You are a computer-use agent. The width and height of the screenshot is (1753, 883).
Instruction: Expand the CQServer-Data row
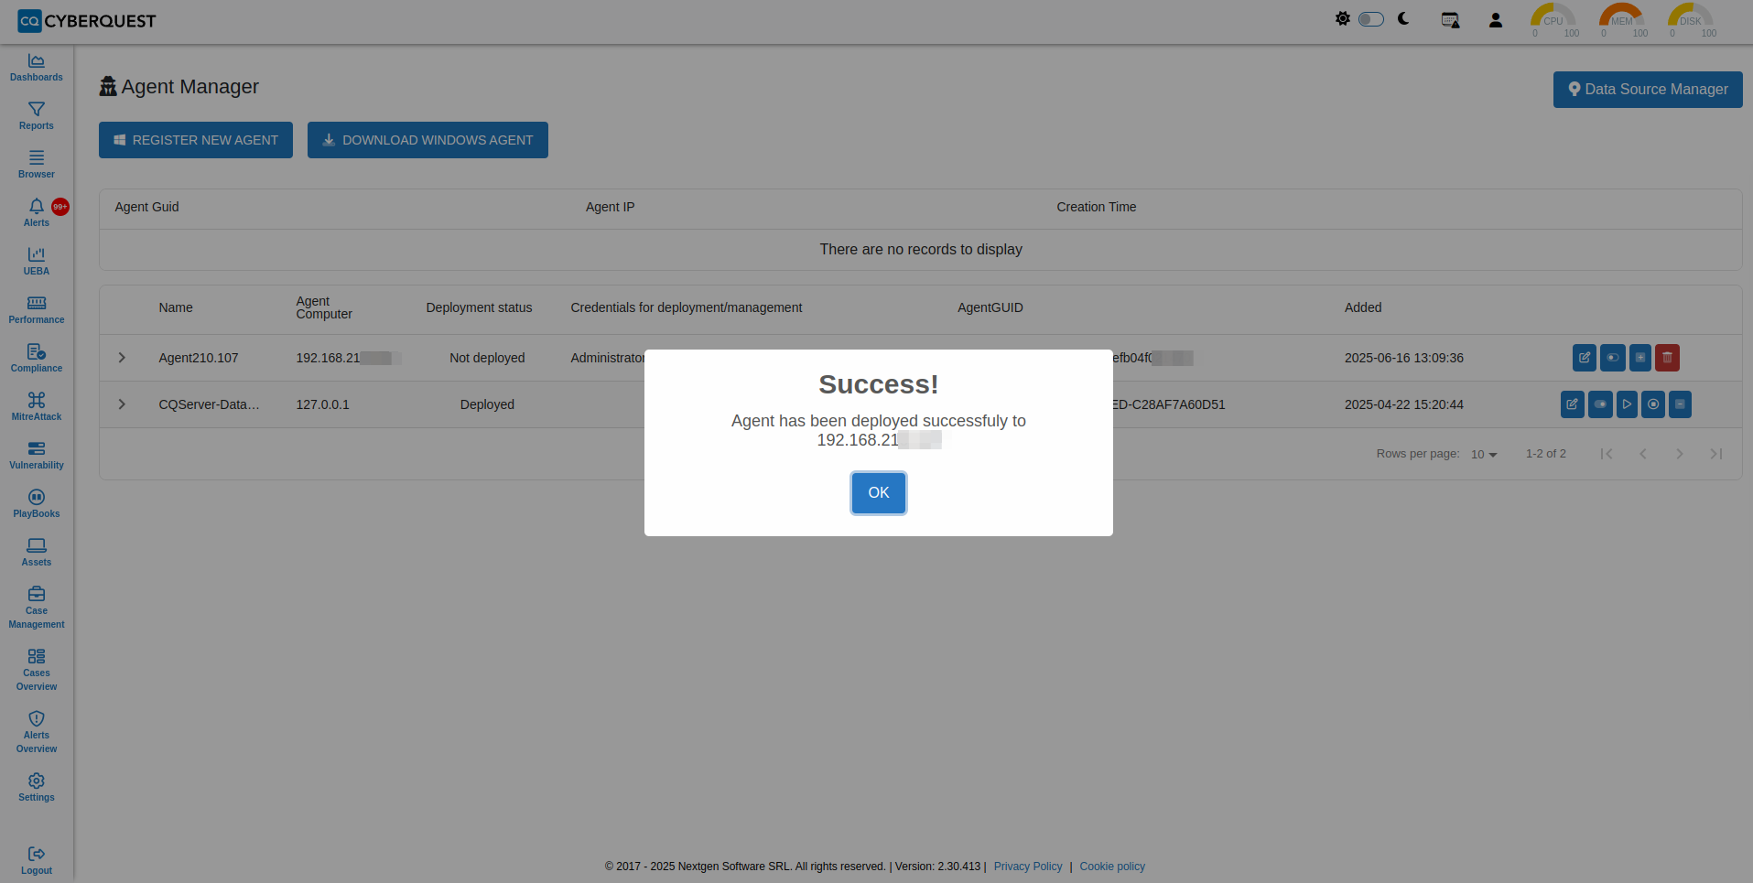pyautogui.click(x=122, y=404)
